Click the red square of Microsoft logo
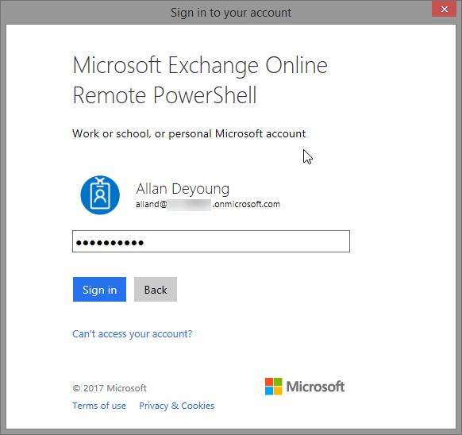Screen dimensions: 462x435 click(x=269, y=382)
